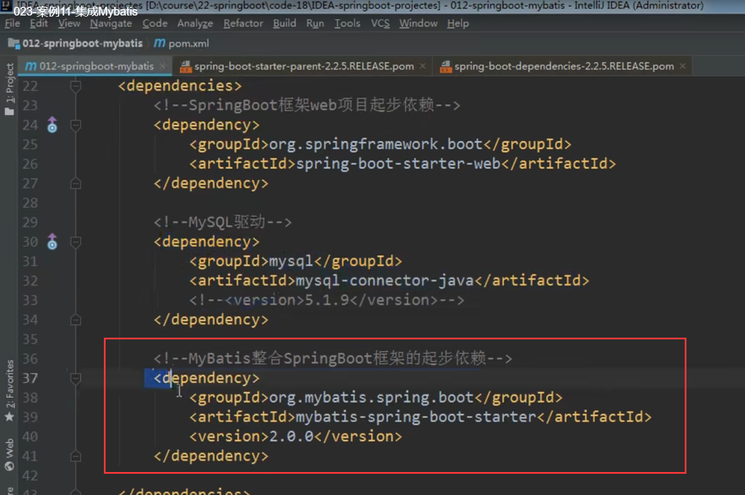
Task: Open the 1: Project tool window
Action: 9,89
